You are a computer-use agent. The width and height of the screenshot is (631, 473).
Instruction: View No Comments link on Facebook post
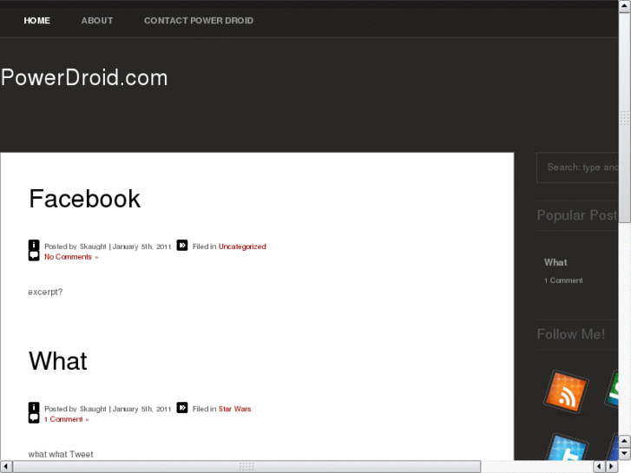(71, 257)
